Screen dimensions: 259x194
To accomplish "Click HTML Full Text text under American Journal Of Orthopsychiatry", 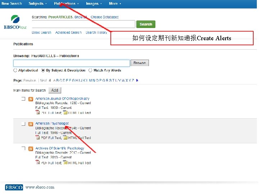I will [x=79, y=113].
